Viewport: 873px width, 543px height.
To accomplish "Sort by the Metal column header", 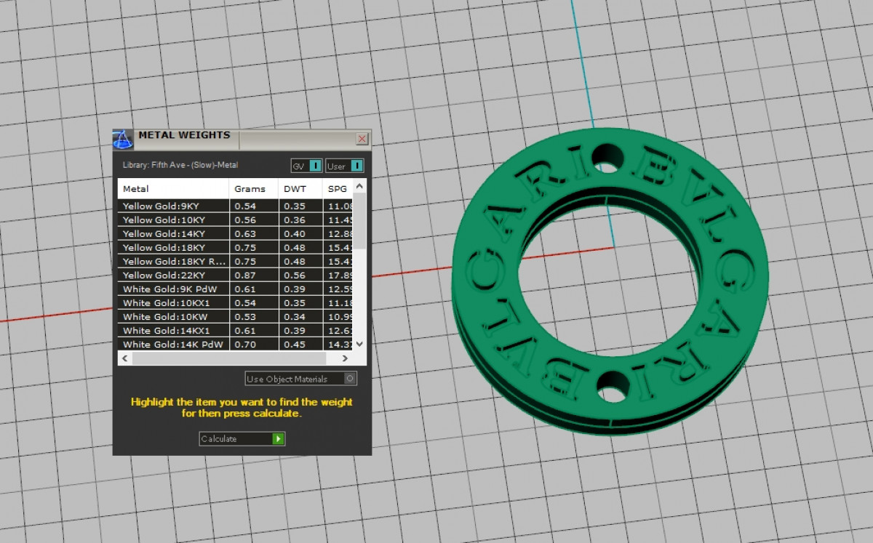I will [172, 189].
